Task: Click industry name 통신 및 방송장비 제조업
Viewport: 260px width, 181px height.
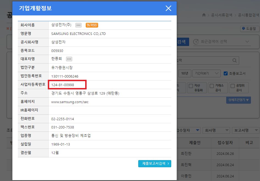Action: pos(71,136)
